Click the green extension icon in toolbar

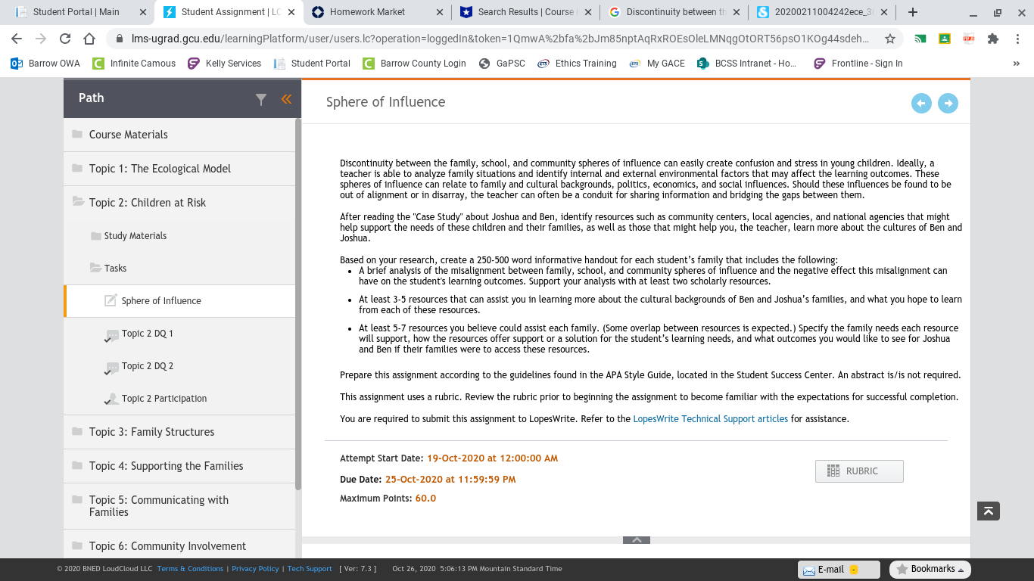920,39
